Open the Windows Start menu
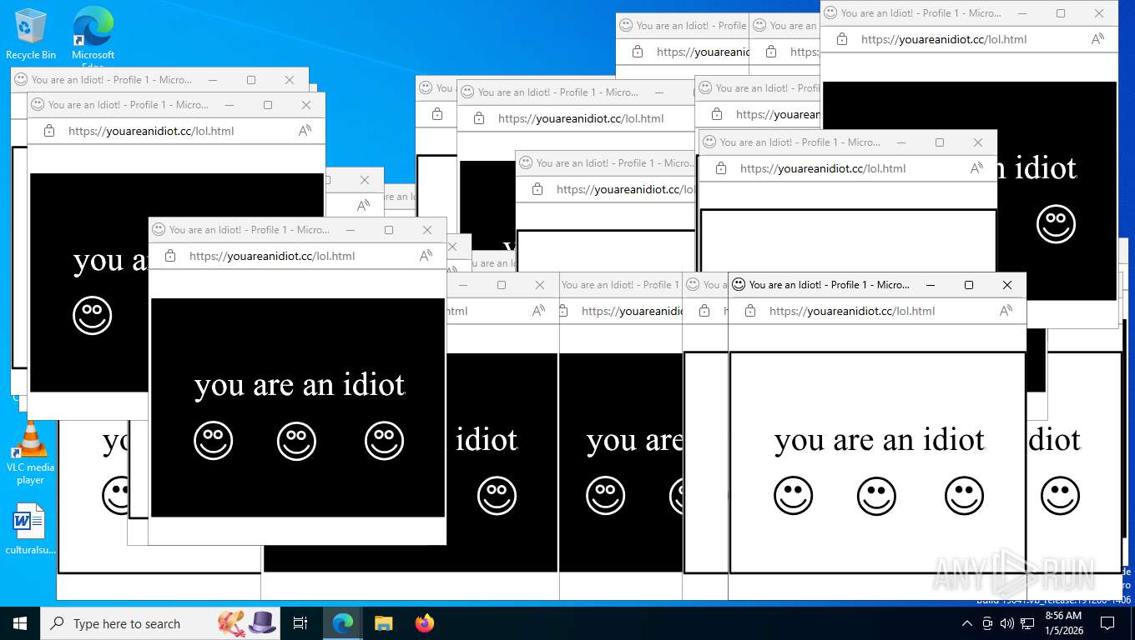Screen dimensions: 1135x640 (x=19, y=623)
